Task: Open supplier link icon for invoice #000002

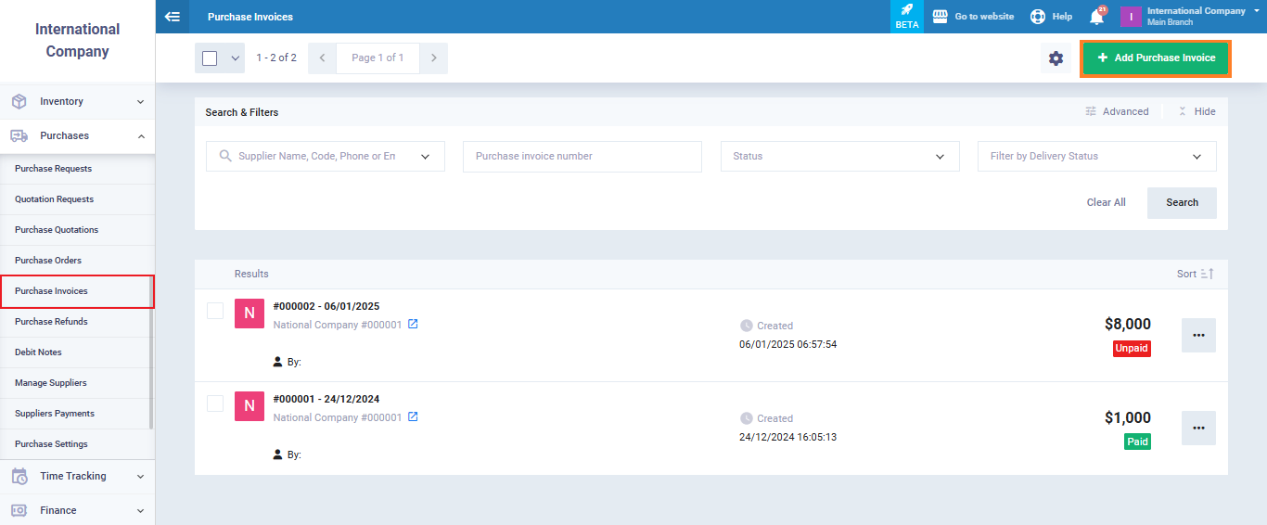Action: click(x=414, y=325)
